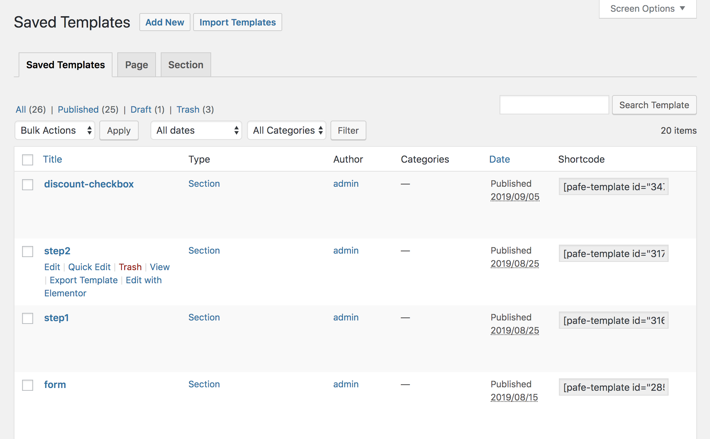Click the Add New button
The width and height of the screenshot is (710, 439).
click(x=165, y=22)
